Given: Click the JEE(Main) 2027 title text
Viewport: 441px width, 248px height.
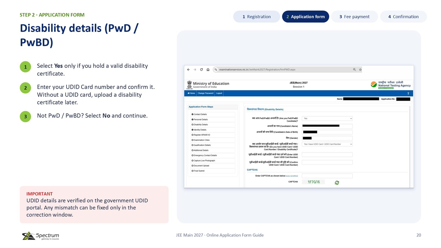Looking at the screenshot, I should [299, 83].
